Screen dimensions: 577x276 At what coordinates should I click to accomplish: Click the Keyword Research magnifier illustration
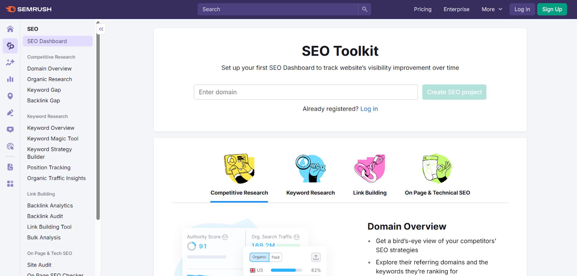(310, 168)
